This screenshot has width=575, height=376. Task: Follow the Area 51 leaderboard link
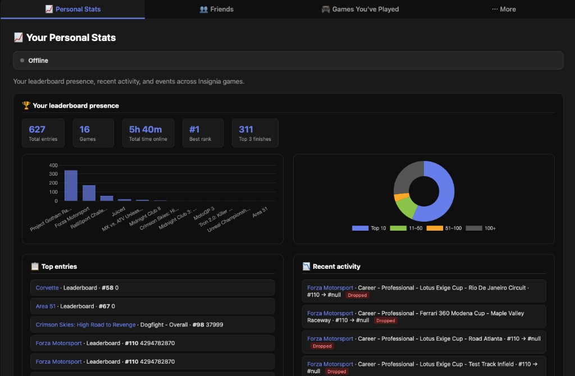click(45, 306)
